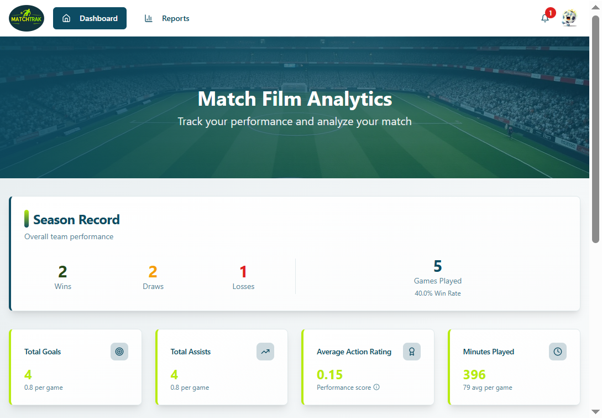602x418 pixels.
Task: Click the 40.0% Win Rate text
Action: (438, 293)
